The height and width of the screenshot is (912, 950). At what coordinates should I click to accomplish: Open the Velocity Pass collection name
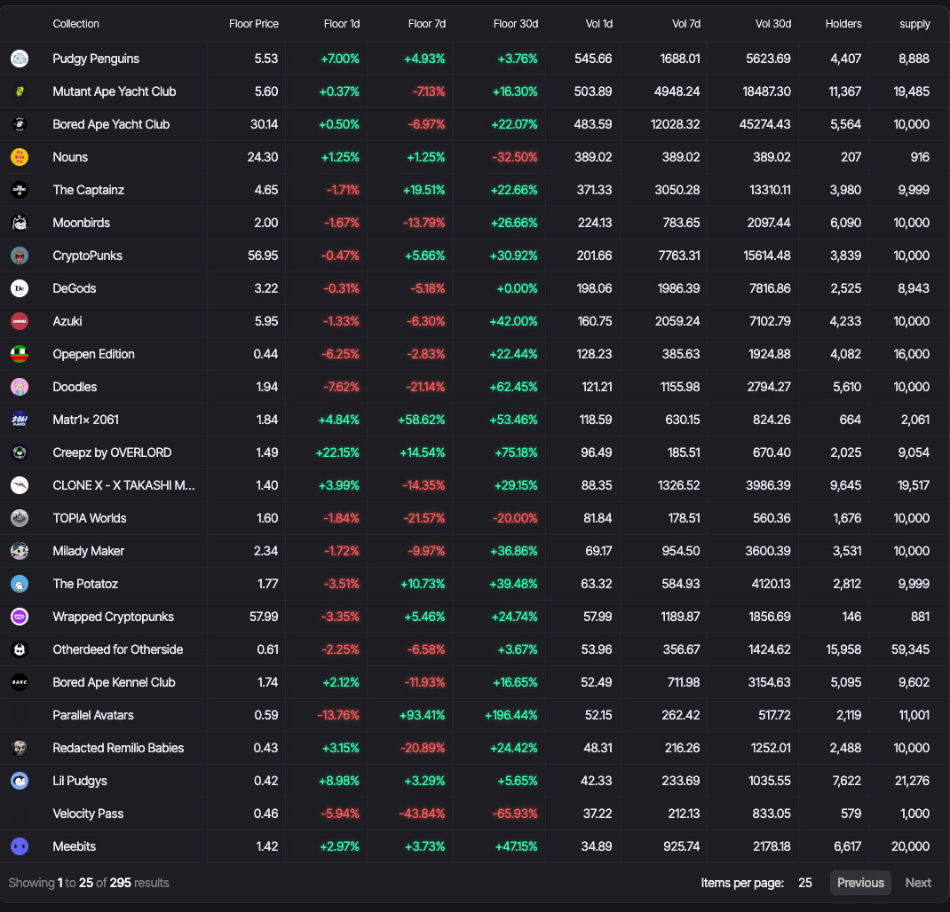(x=88, y=814)
